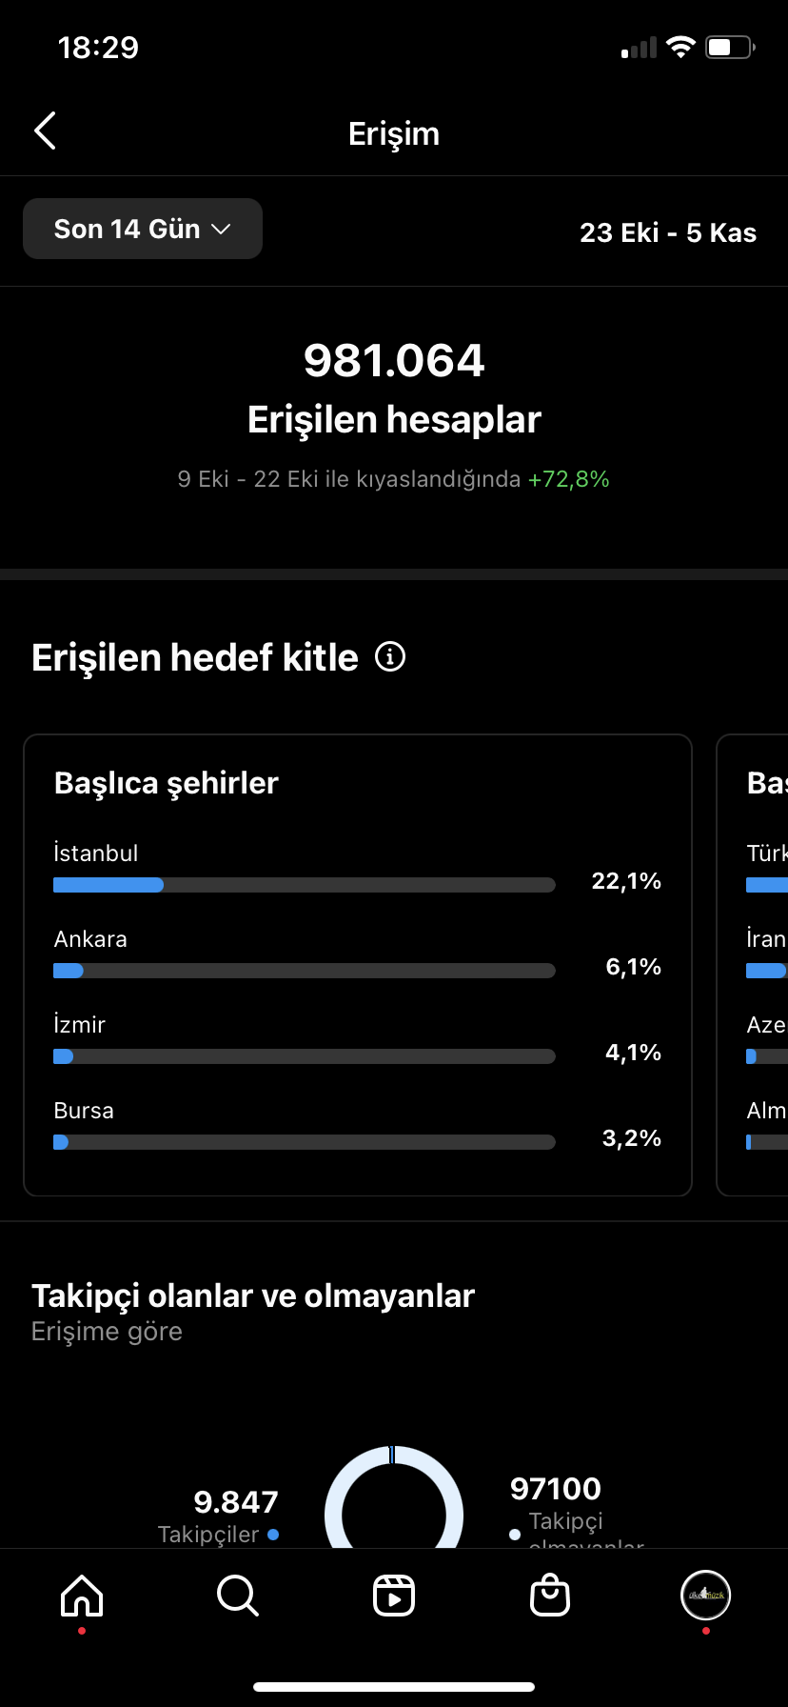Tap the battery status icon
This screenshot has width=788, height=1707.
pos(730,47)
